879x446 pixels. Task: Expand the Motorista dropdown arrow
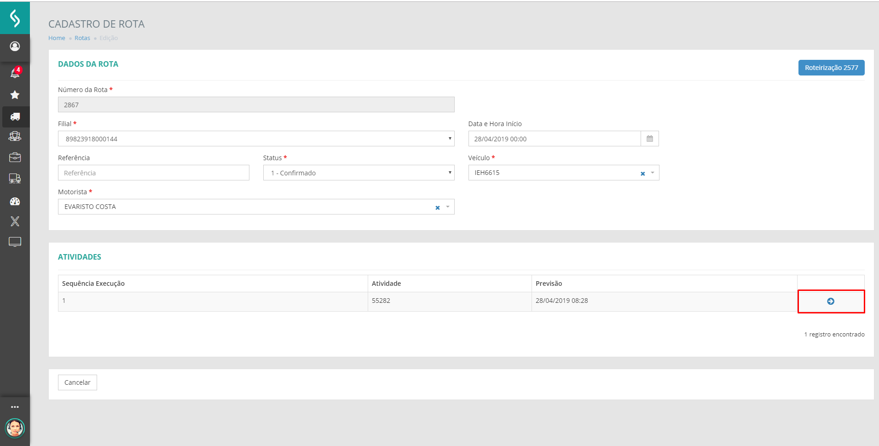click(x=448, y=207)
